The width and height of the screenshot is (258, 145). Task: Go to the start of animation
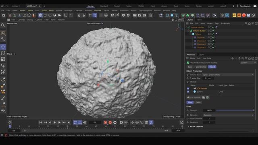pyautogui.click(x=40, y=122)
